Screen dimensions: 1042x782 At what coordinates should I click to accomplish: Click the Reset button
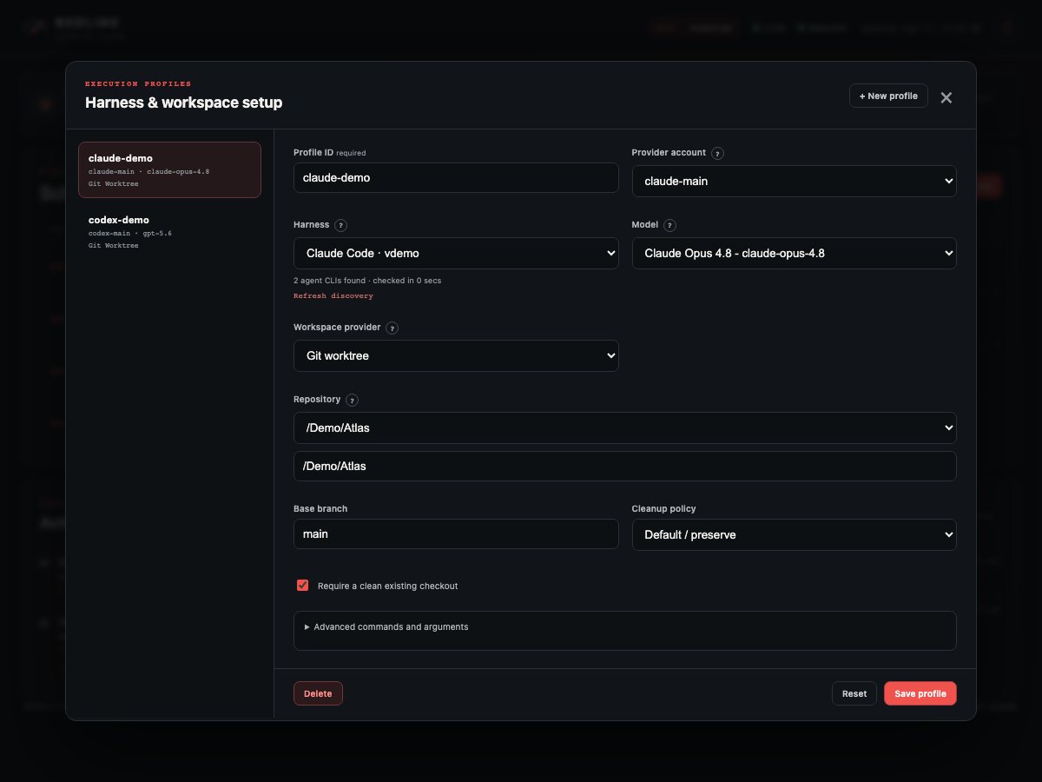point(854,693)
